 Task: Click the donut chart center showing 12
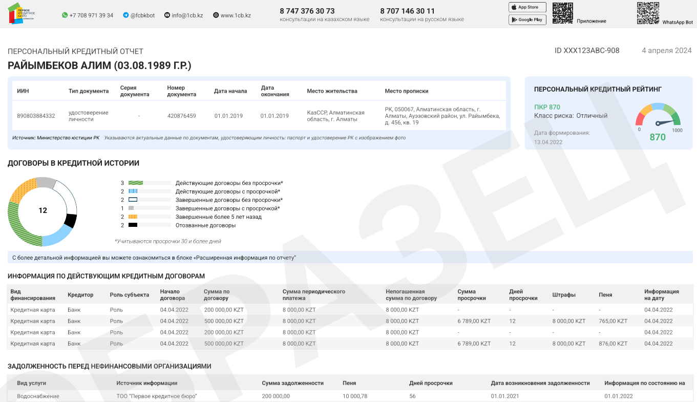pyautogui.click(x=43, y=210)
